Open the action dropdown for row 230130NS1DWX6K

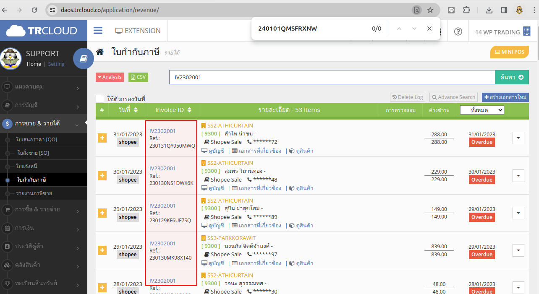point(518,175)
